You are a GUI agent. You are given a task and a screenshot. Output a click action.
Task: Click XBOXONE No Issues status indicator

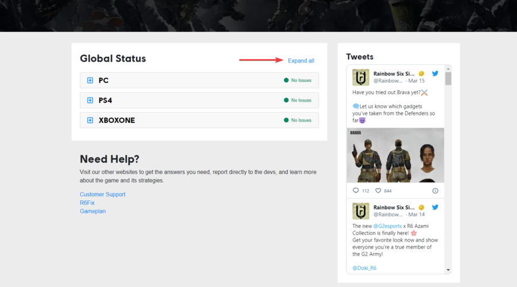click(x=298, y=121)
